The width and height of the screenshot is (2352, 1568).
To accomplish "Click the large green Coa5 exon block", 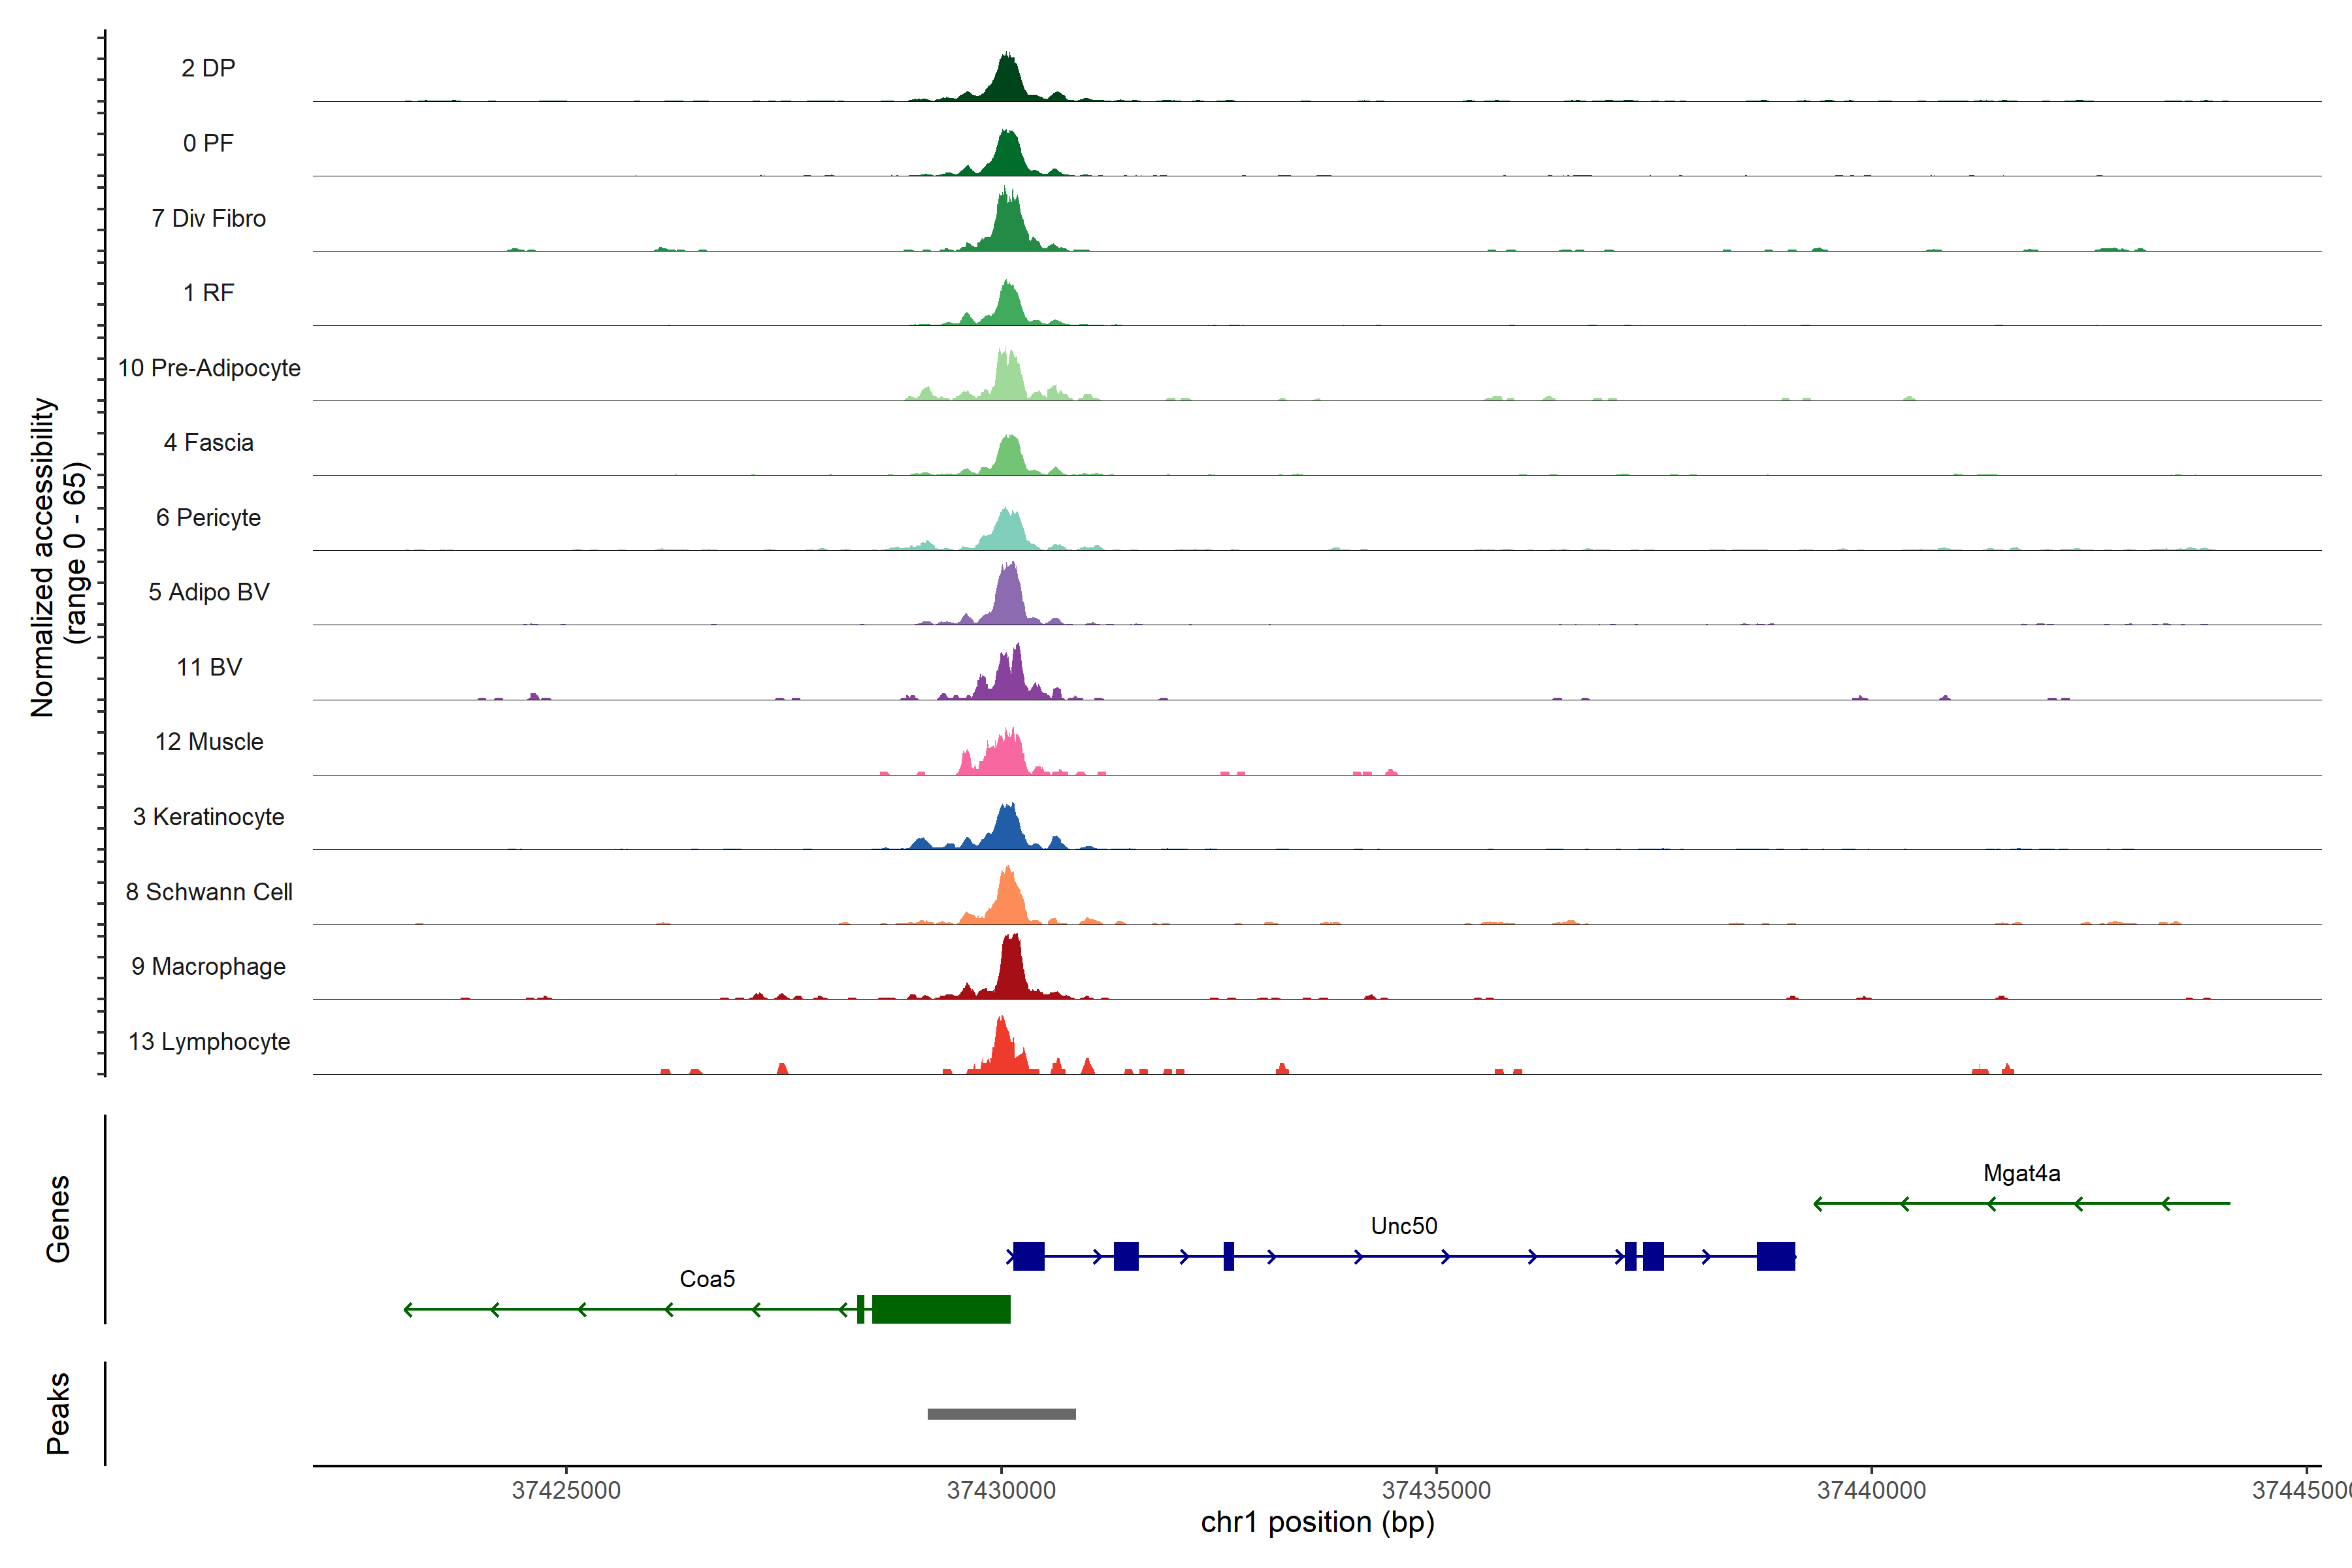I will coord(941,1309).
